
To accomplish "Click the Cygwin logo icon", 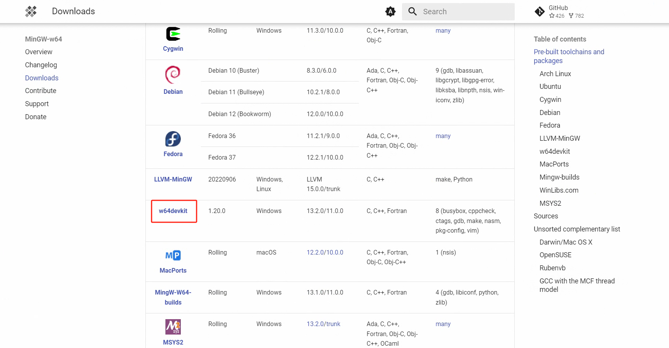I will tap(173, 34).
